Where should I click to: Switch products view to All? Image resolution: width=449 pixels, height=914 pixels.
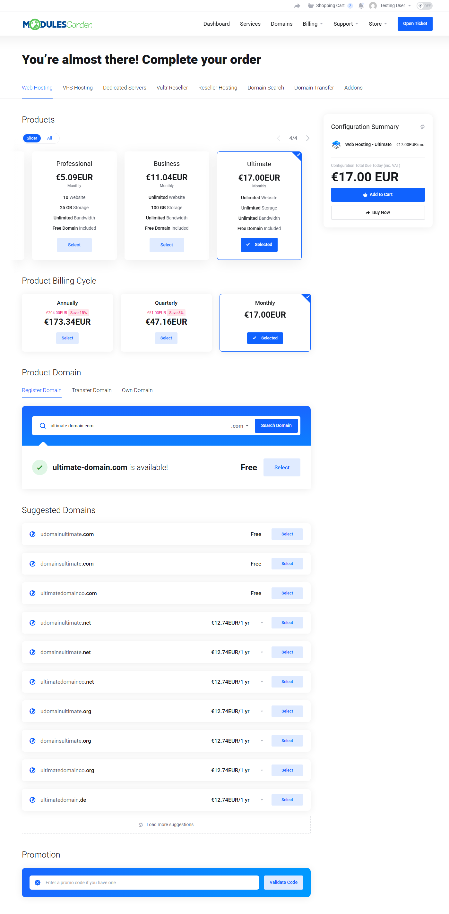coord(50,138)
